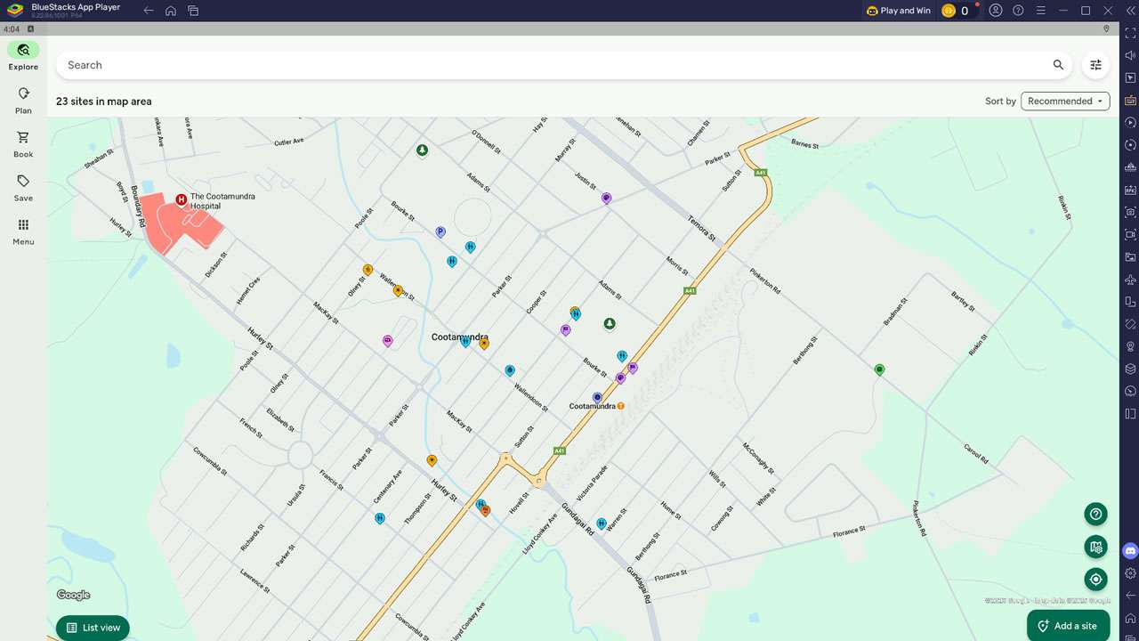Viewport: 1139px width, 641px height.
Task: Select The Cootamundra Hospital marker
Action: tap(182, 200)
